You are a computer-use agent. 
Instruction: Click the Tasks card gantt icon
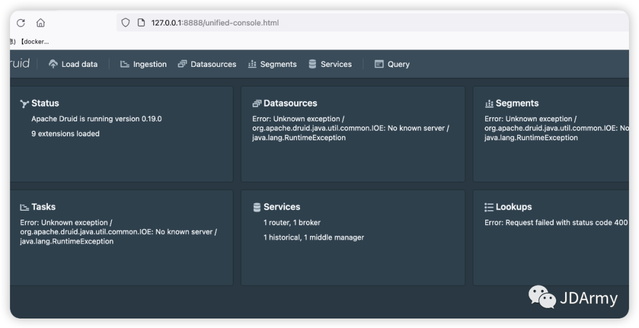click(24, 207)
